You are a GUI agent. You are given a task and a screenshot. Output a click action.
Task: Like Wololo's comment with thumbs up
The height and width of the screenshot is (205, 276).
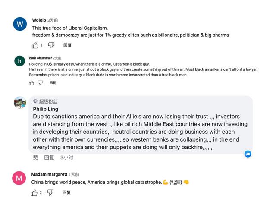pos(35,45)
